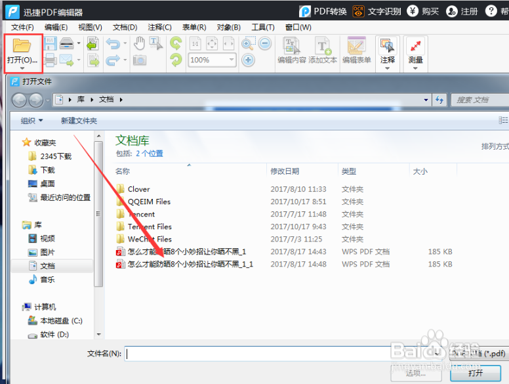Click the refresh button beside address bar
509x384 pixels.
(x=439, y=100)
